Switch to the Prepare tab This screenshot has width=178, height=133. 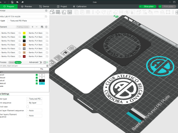9,7
